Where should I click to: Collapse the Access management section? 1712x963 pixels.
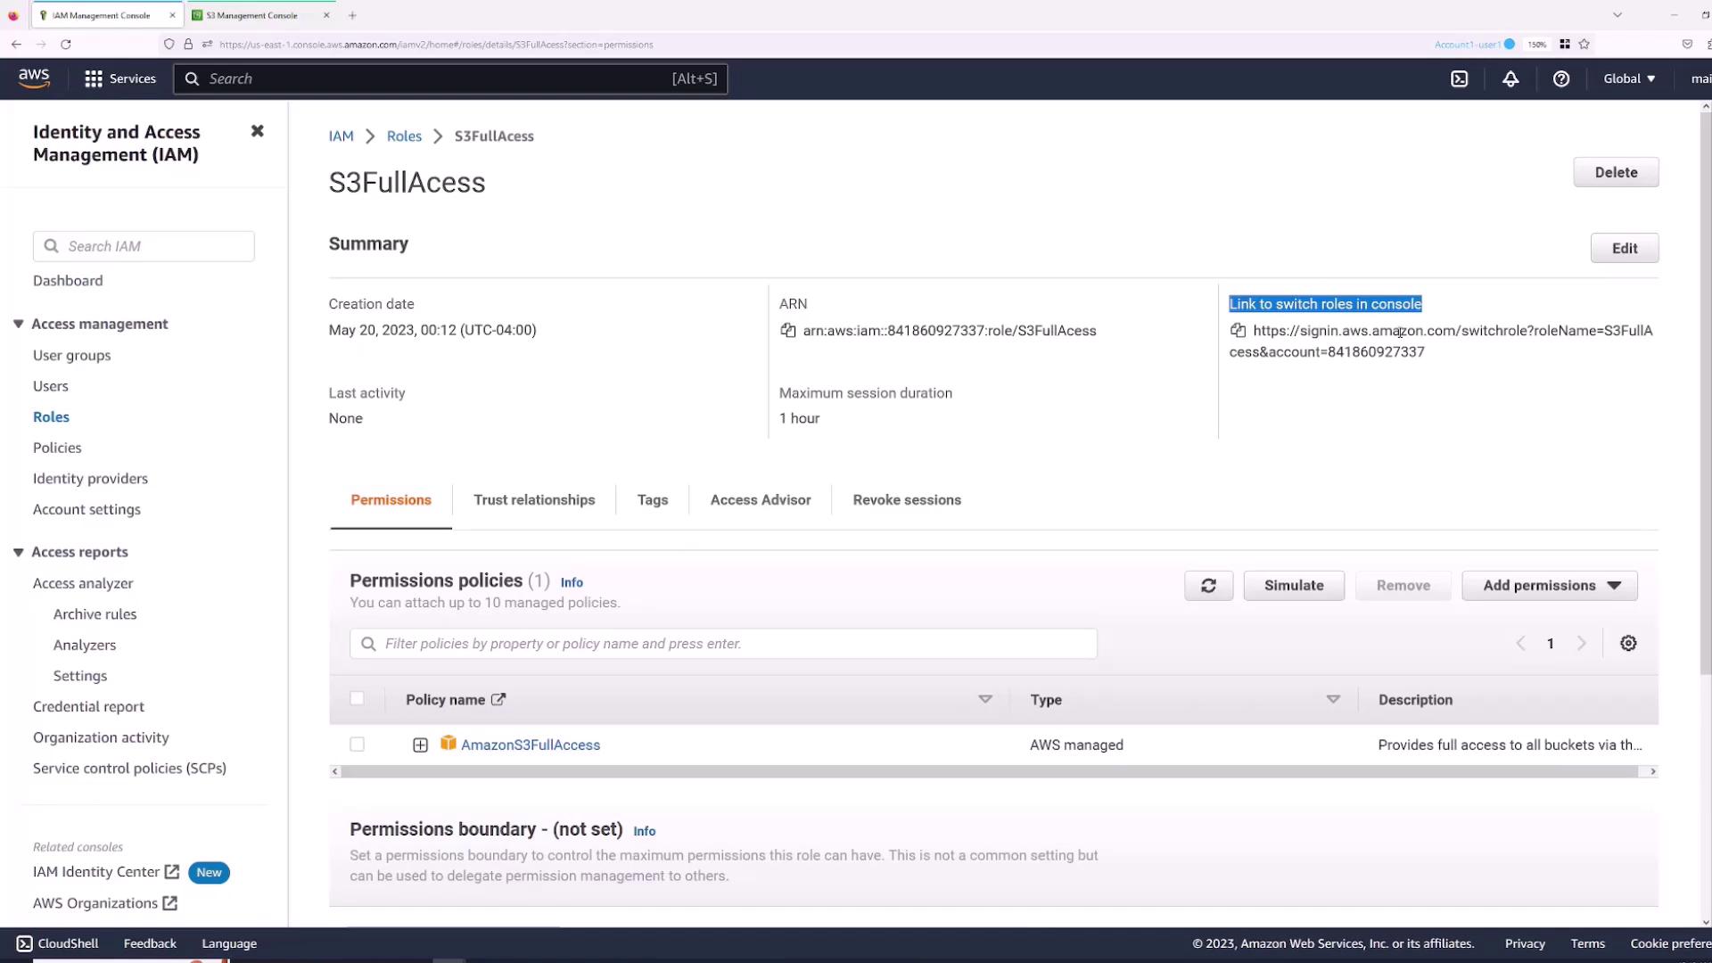(x=19, y=324)
